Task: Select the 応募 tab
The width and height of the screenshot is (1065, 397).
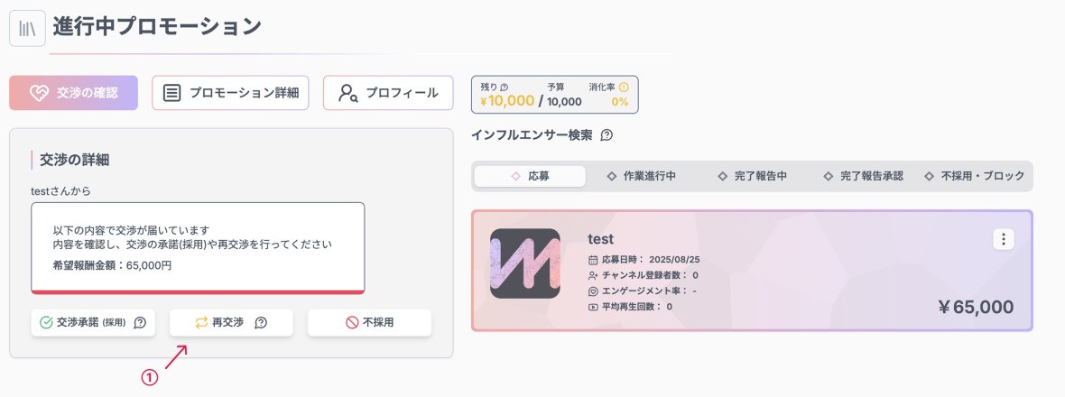Action: tap(530, 176)
